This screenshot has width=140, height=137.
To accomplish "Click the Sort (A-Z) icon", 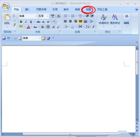I will click(88, 27).
